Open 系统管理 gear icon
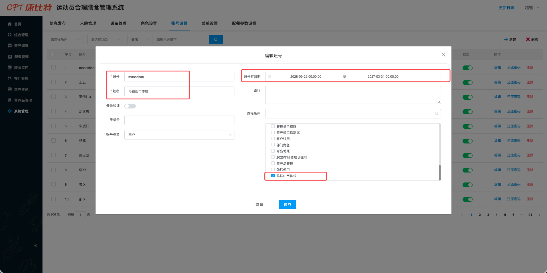Viewport: 547px width, 273px height. pyautogui.click(x=10, y=111)
